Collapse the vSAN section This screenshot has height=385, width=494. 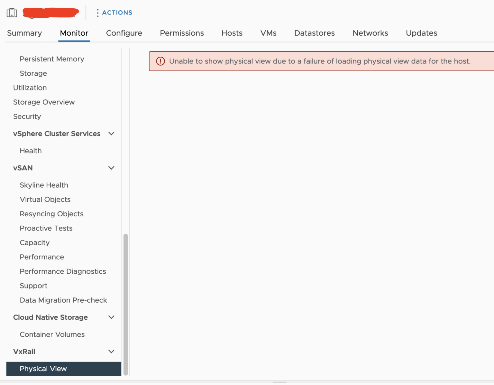(111, 168)
